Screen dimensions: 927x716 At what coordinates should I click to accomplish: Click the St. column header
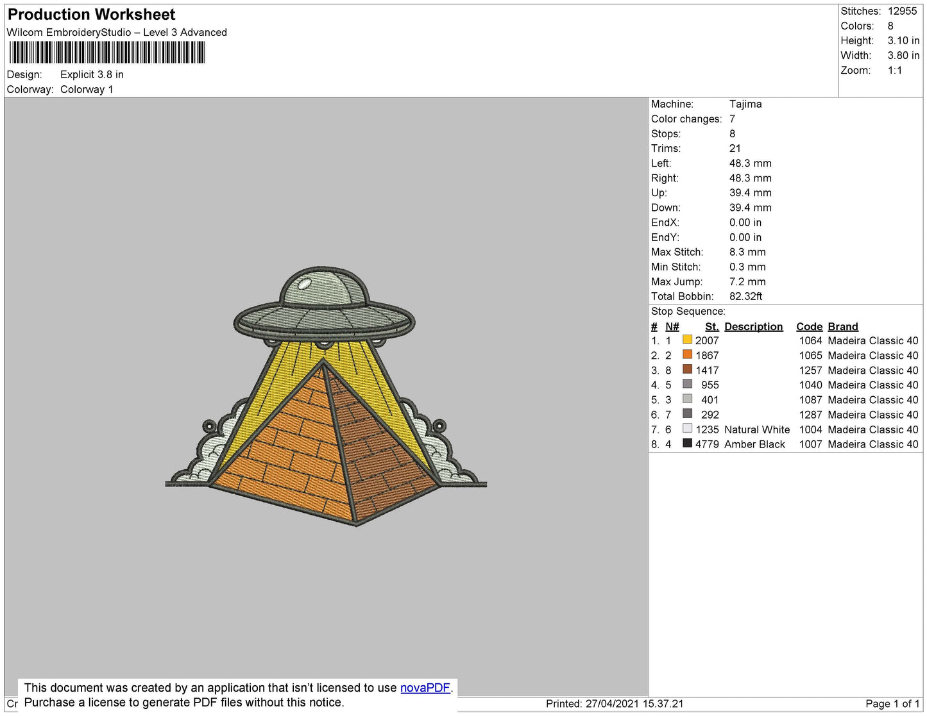click(x=712, y=326)
